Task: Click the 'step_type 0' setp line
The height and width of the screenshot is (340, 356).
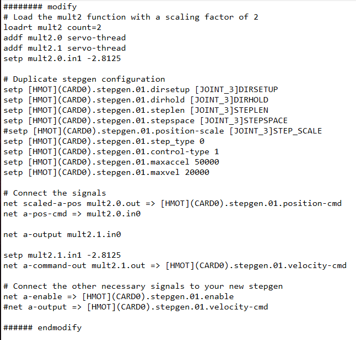Action: point(104,142)
